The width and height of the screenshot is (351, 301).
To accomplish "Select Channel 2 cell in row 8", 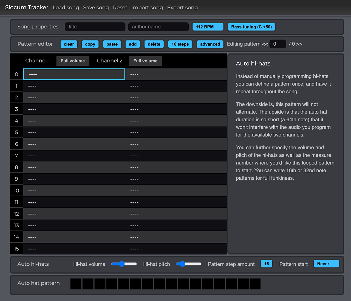I will coord(176,167).
